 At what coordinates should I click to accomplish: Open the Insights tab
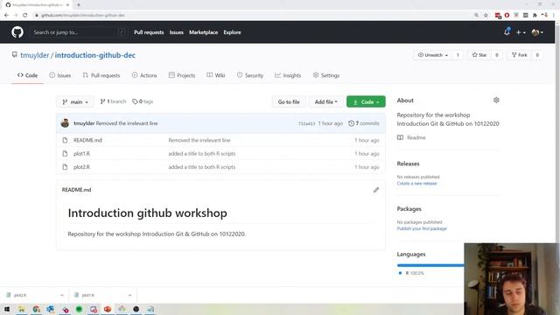[x=288, y=75]
